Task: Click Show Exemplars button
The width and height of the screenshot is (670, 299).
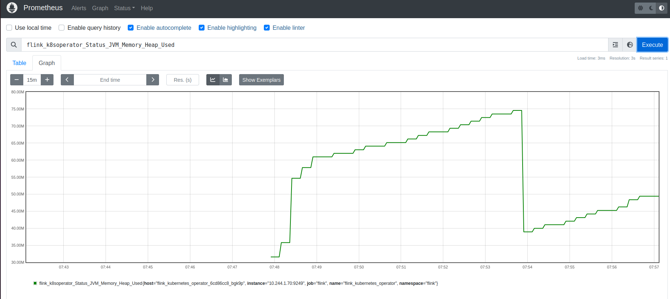Action: (x=261, y=80)
